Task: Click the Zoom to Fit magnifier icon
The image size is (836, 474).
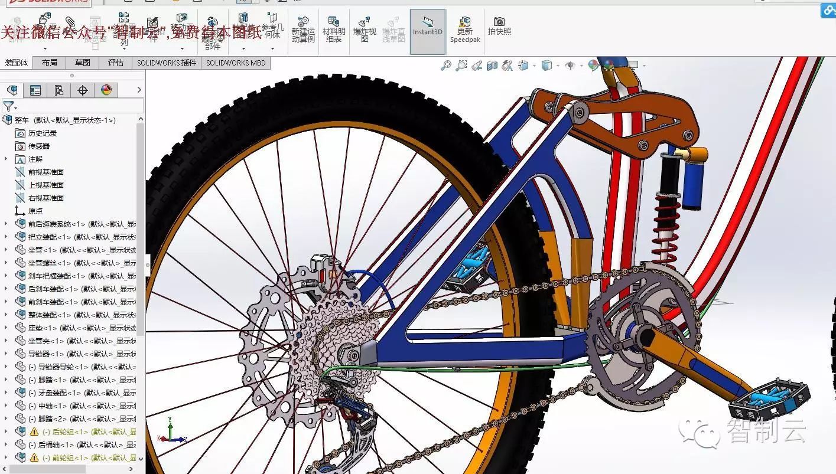Action: tap(446, 66)
